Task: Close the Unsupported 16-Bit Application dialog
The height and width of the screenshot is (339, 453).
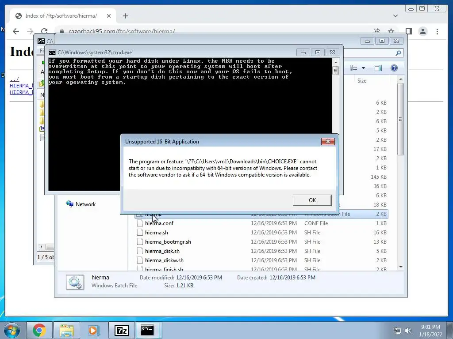Action: (328, 141)
